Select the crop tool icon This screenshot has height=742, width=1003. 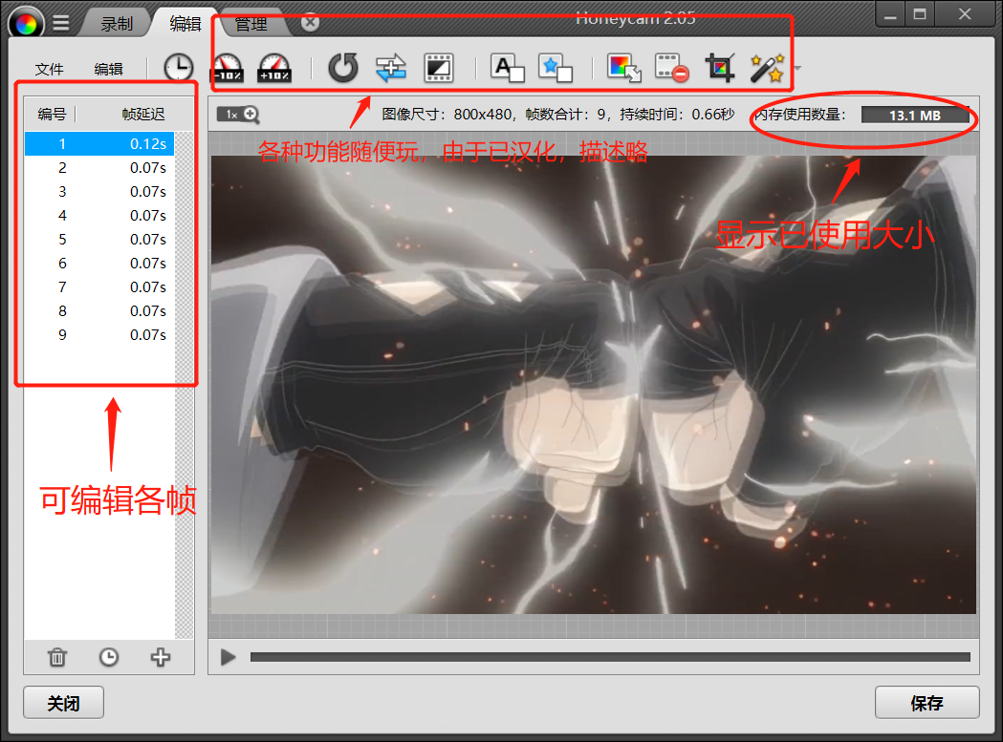pos(720,68)
